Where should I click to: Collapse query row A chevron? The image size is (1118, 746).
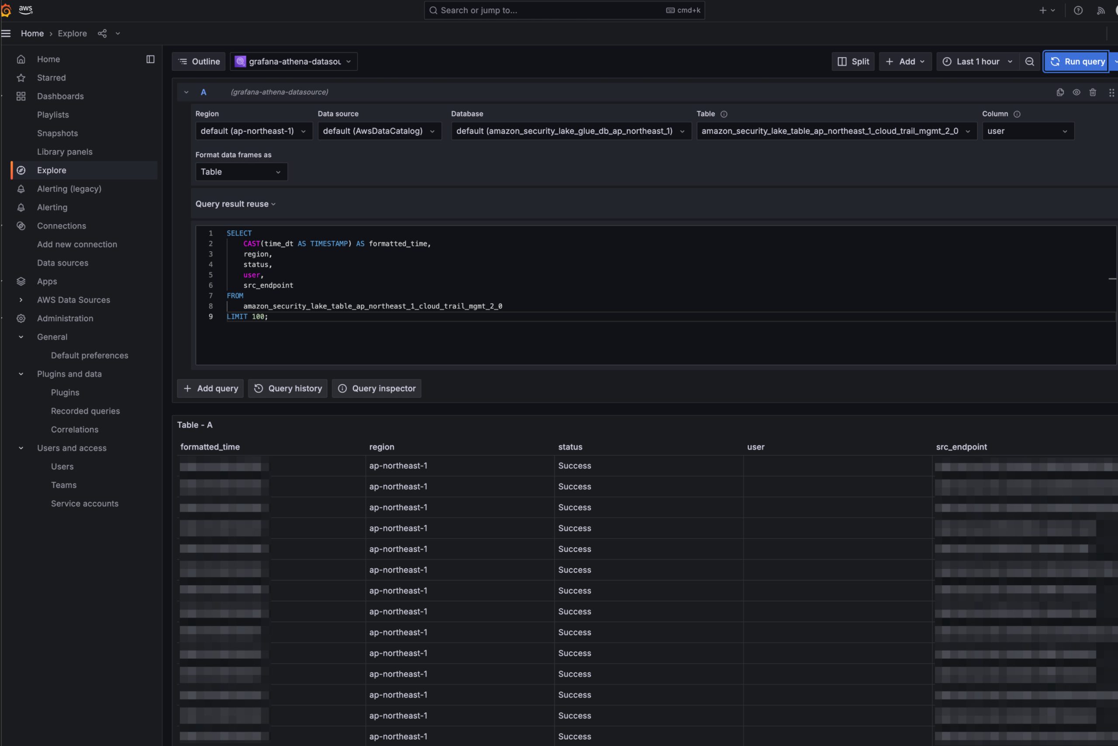pos(186,92)
